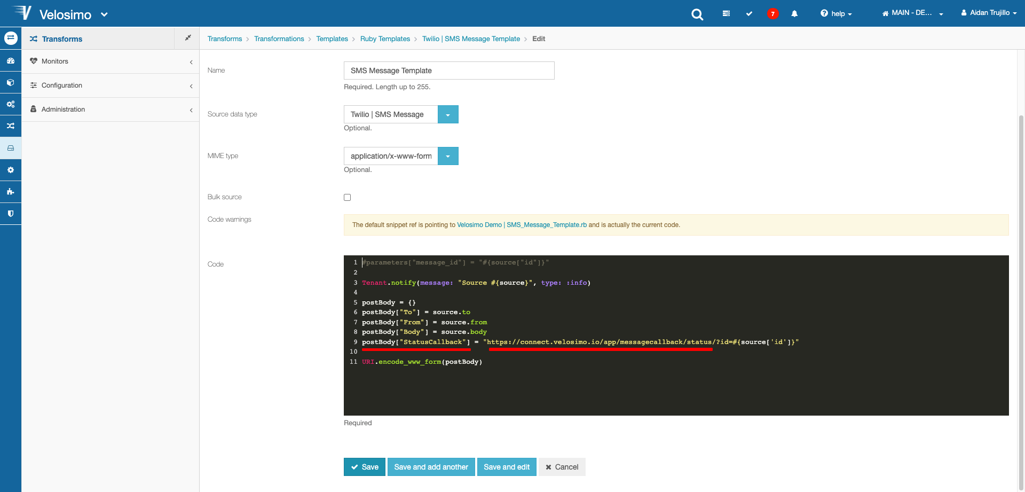Open the shield icon in left rail

(11, 213)
